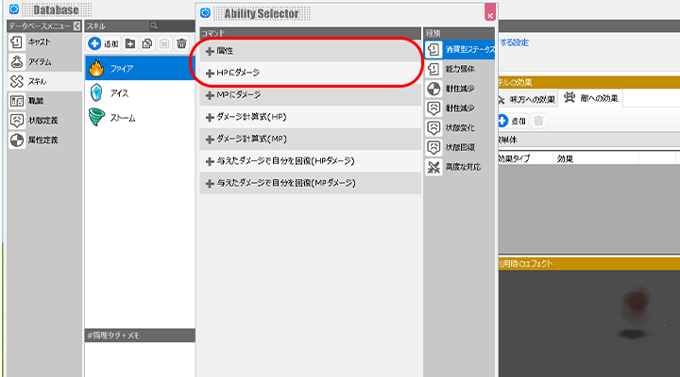Open the アイテム database section
The height and width of the screenshot is (377, 680).
pyautogui.click(x=38, y=62)
